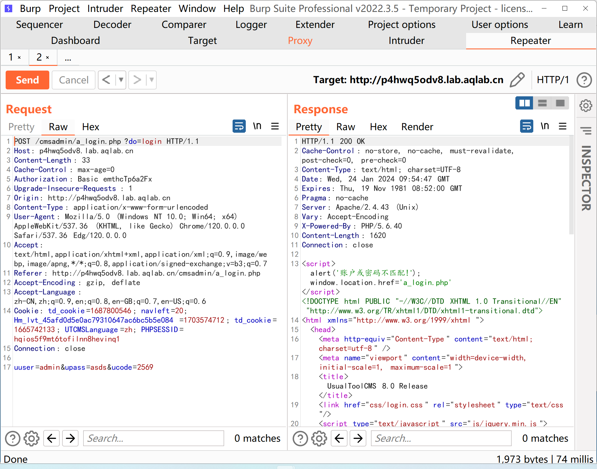
Task: Switch to the Sequencer tab
Action: [x=39, y=25]
